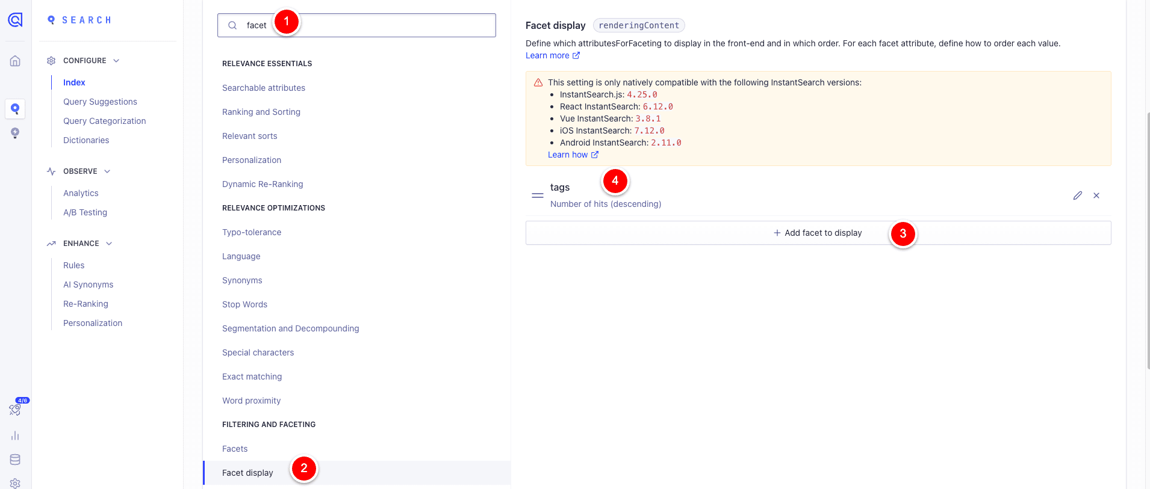Click the Algolia logo icon
Screen dimensions: 1150x489
tap(15, 20)
